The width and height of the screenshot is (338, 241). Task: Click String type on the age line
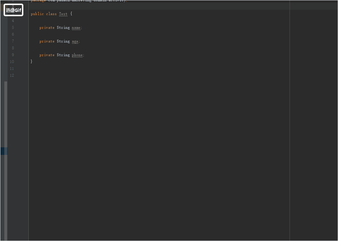[63, 41]
